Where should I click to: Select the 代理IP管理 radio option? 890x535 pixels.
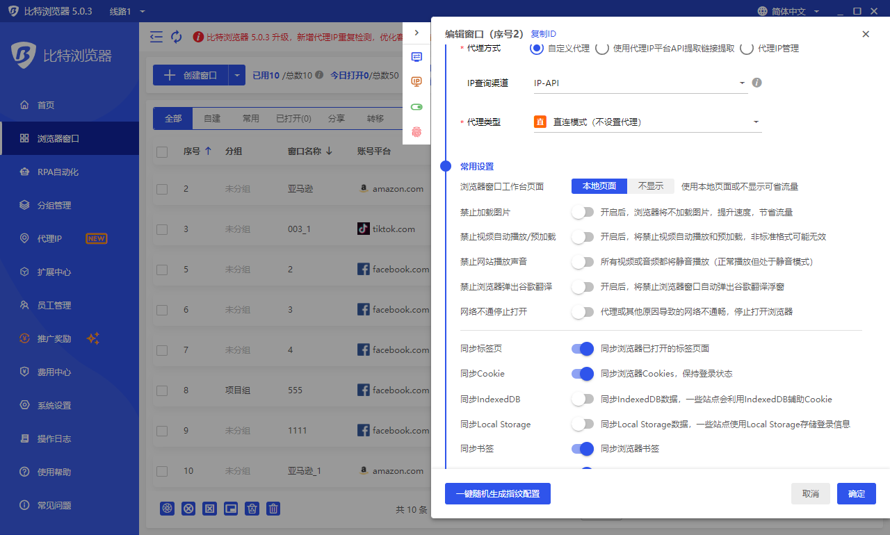point(747,49)
